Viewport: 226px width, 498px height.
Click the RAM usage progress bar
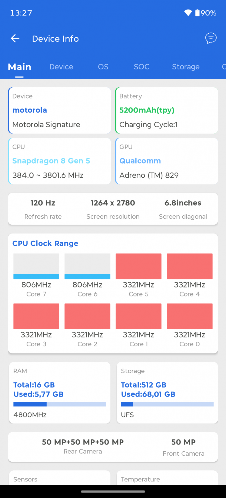coord(60,404)
